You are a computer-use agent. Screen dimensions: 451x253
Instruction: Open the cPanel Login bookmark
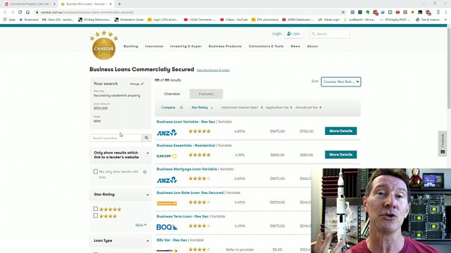pos(329,20)
